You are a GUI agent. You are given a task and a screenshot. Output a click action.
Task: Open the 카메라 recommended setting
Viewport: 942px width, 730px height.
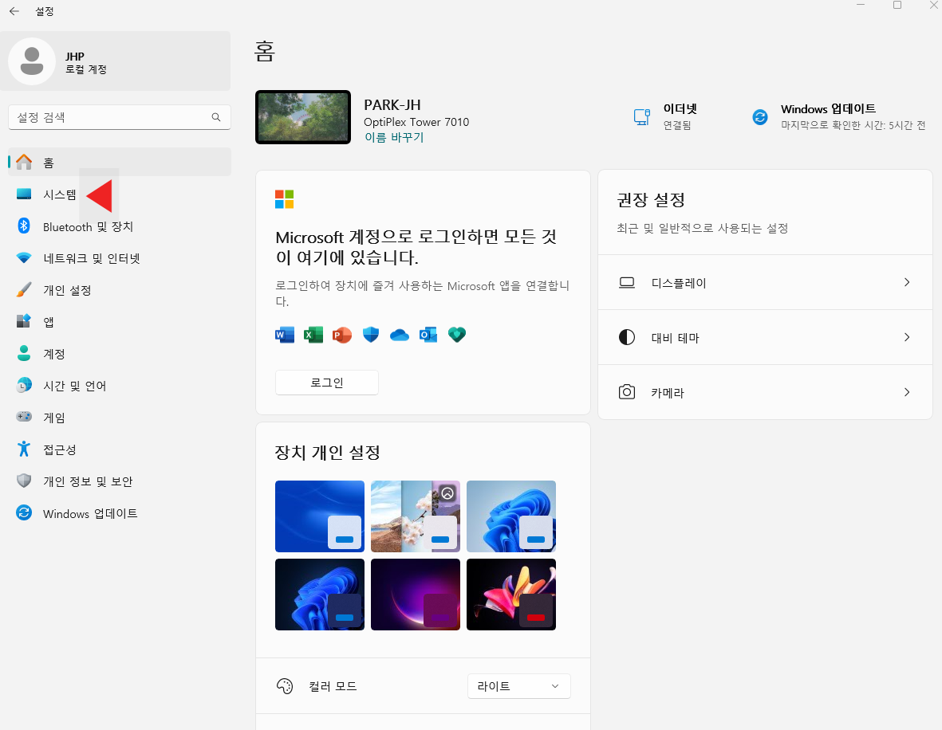pos(765,392)
